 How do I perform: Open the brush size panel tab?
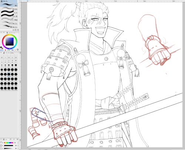pos(9,53)
